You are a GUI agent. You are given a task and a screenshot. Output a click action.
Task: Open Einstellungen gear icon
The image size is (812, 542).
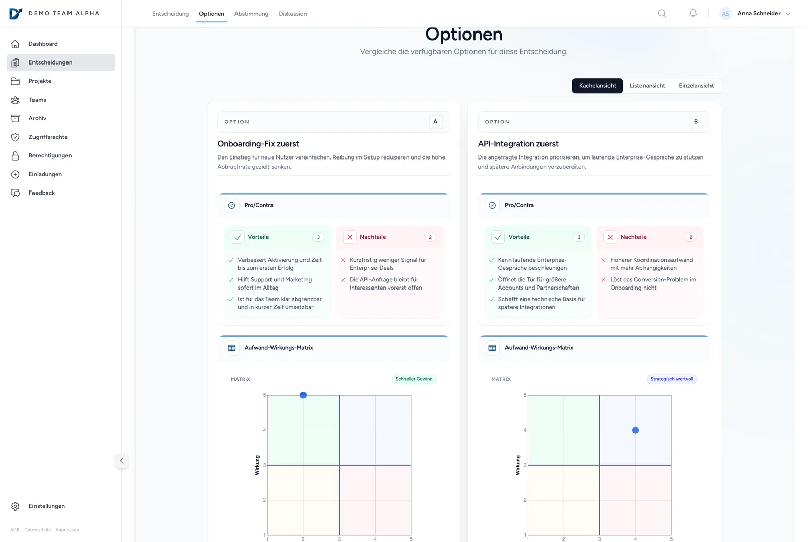click(15, 506)
